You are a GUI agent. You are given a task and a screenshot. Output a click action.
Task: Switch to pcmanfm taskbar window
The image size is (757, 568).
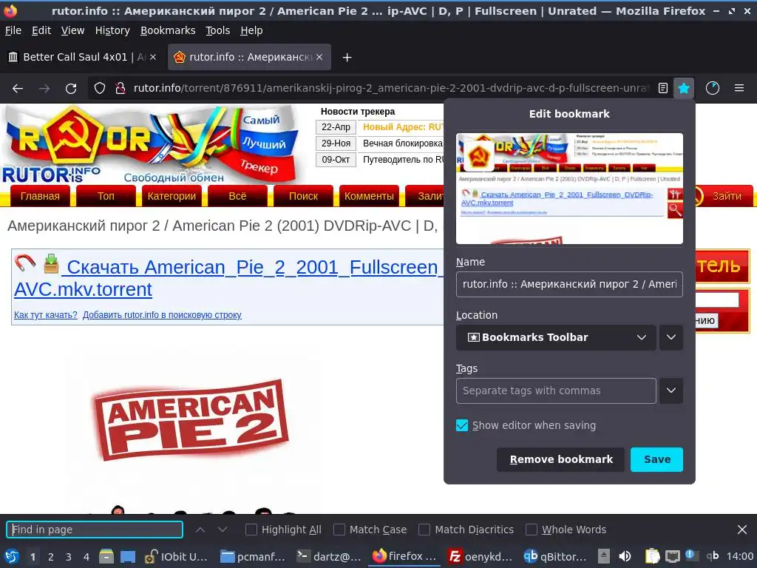[253, 557]
